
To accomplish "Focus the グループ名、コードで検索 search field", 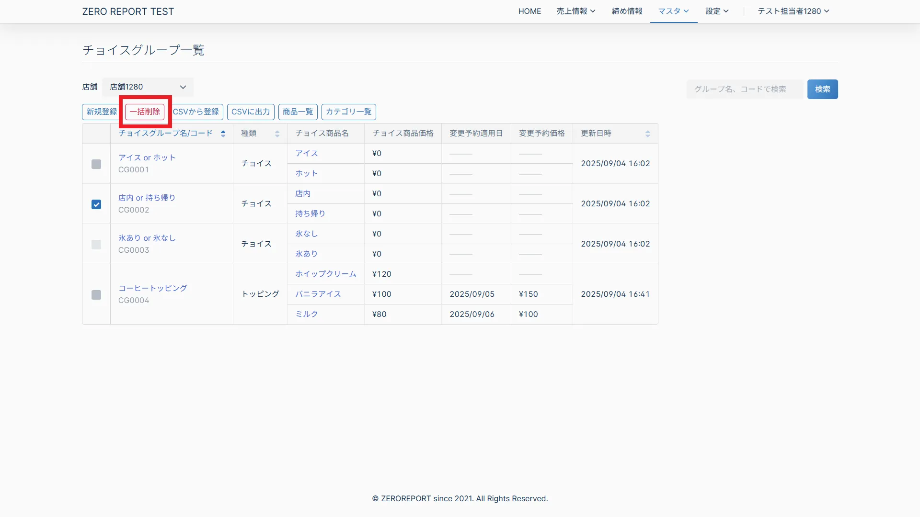I will pyautogui.click(x=744, y=89).
